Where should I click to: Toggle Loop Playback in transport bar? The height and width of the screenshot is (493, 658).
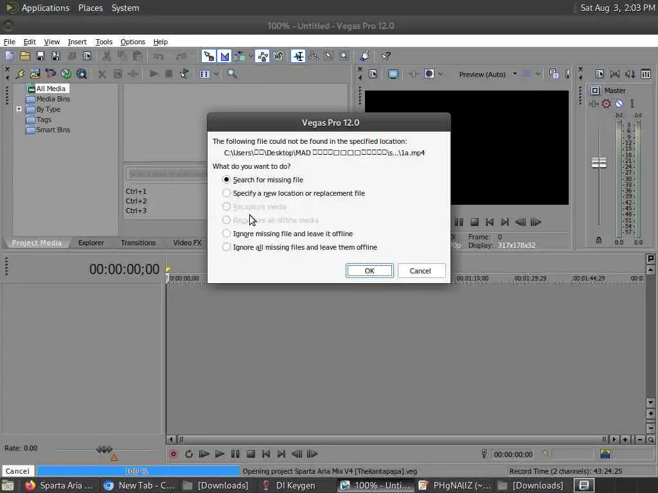click(189, 454)
